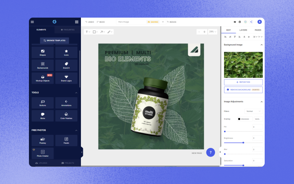Collapse the Free Photos section

(x=76, y=130)
